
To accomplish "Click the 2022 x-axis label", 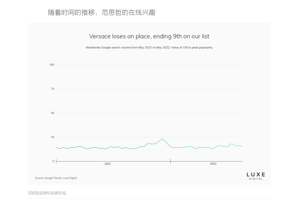I will click(213, 164).
